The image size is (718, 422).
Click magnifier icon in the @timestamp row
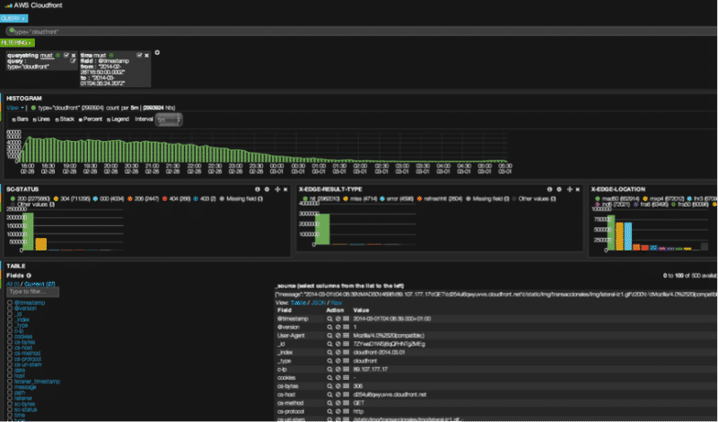click(329, 320)
